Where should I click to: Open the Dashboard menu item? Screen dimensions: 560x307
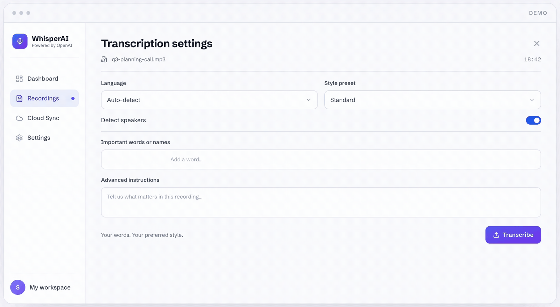coord(44,79)
